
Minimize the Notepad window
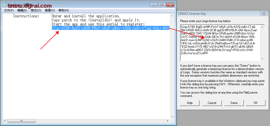pyautogui.click(x=153, y=5)
